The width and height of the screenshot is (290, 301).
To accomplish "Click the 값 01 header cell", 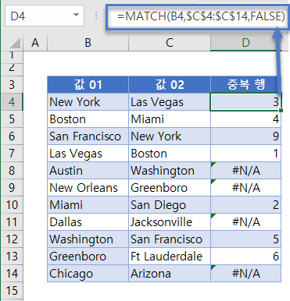I will 88,84.
